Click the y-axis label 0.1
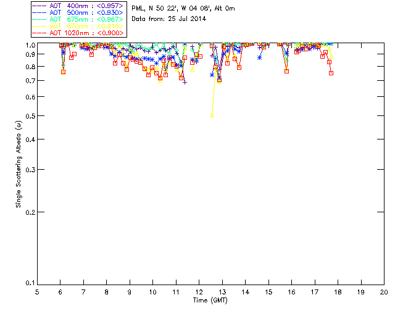This screenshot has height=316, width=395. pyautogui.click(x=30, y=283)
